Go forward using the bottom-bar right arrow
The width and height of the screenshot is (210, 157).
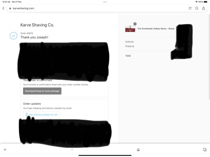click(72, 150)
